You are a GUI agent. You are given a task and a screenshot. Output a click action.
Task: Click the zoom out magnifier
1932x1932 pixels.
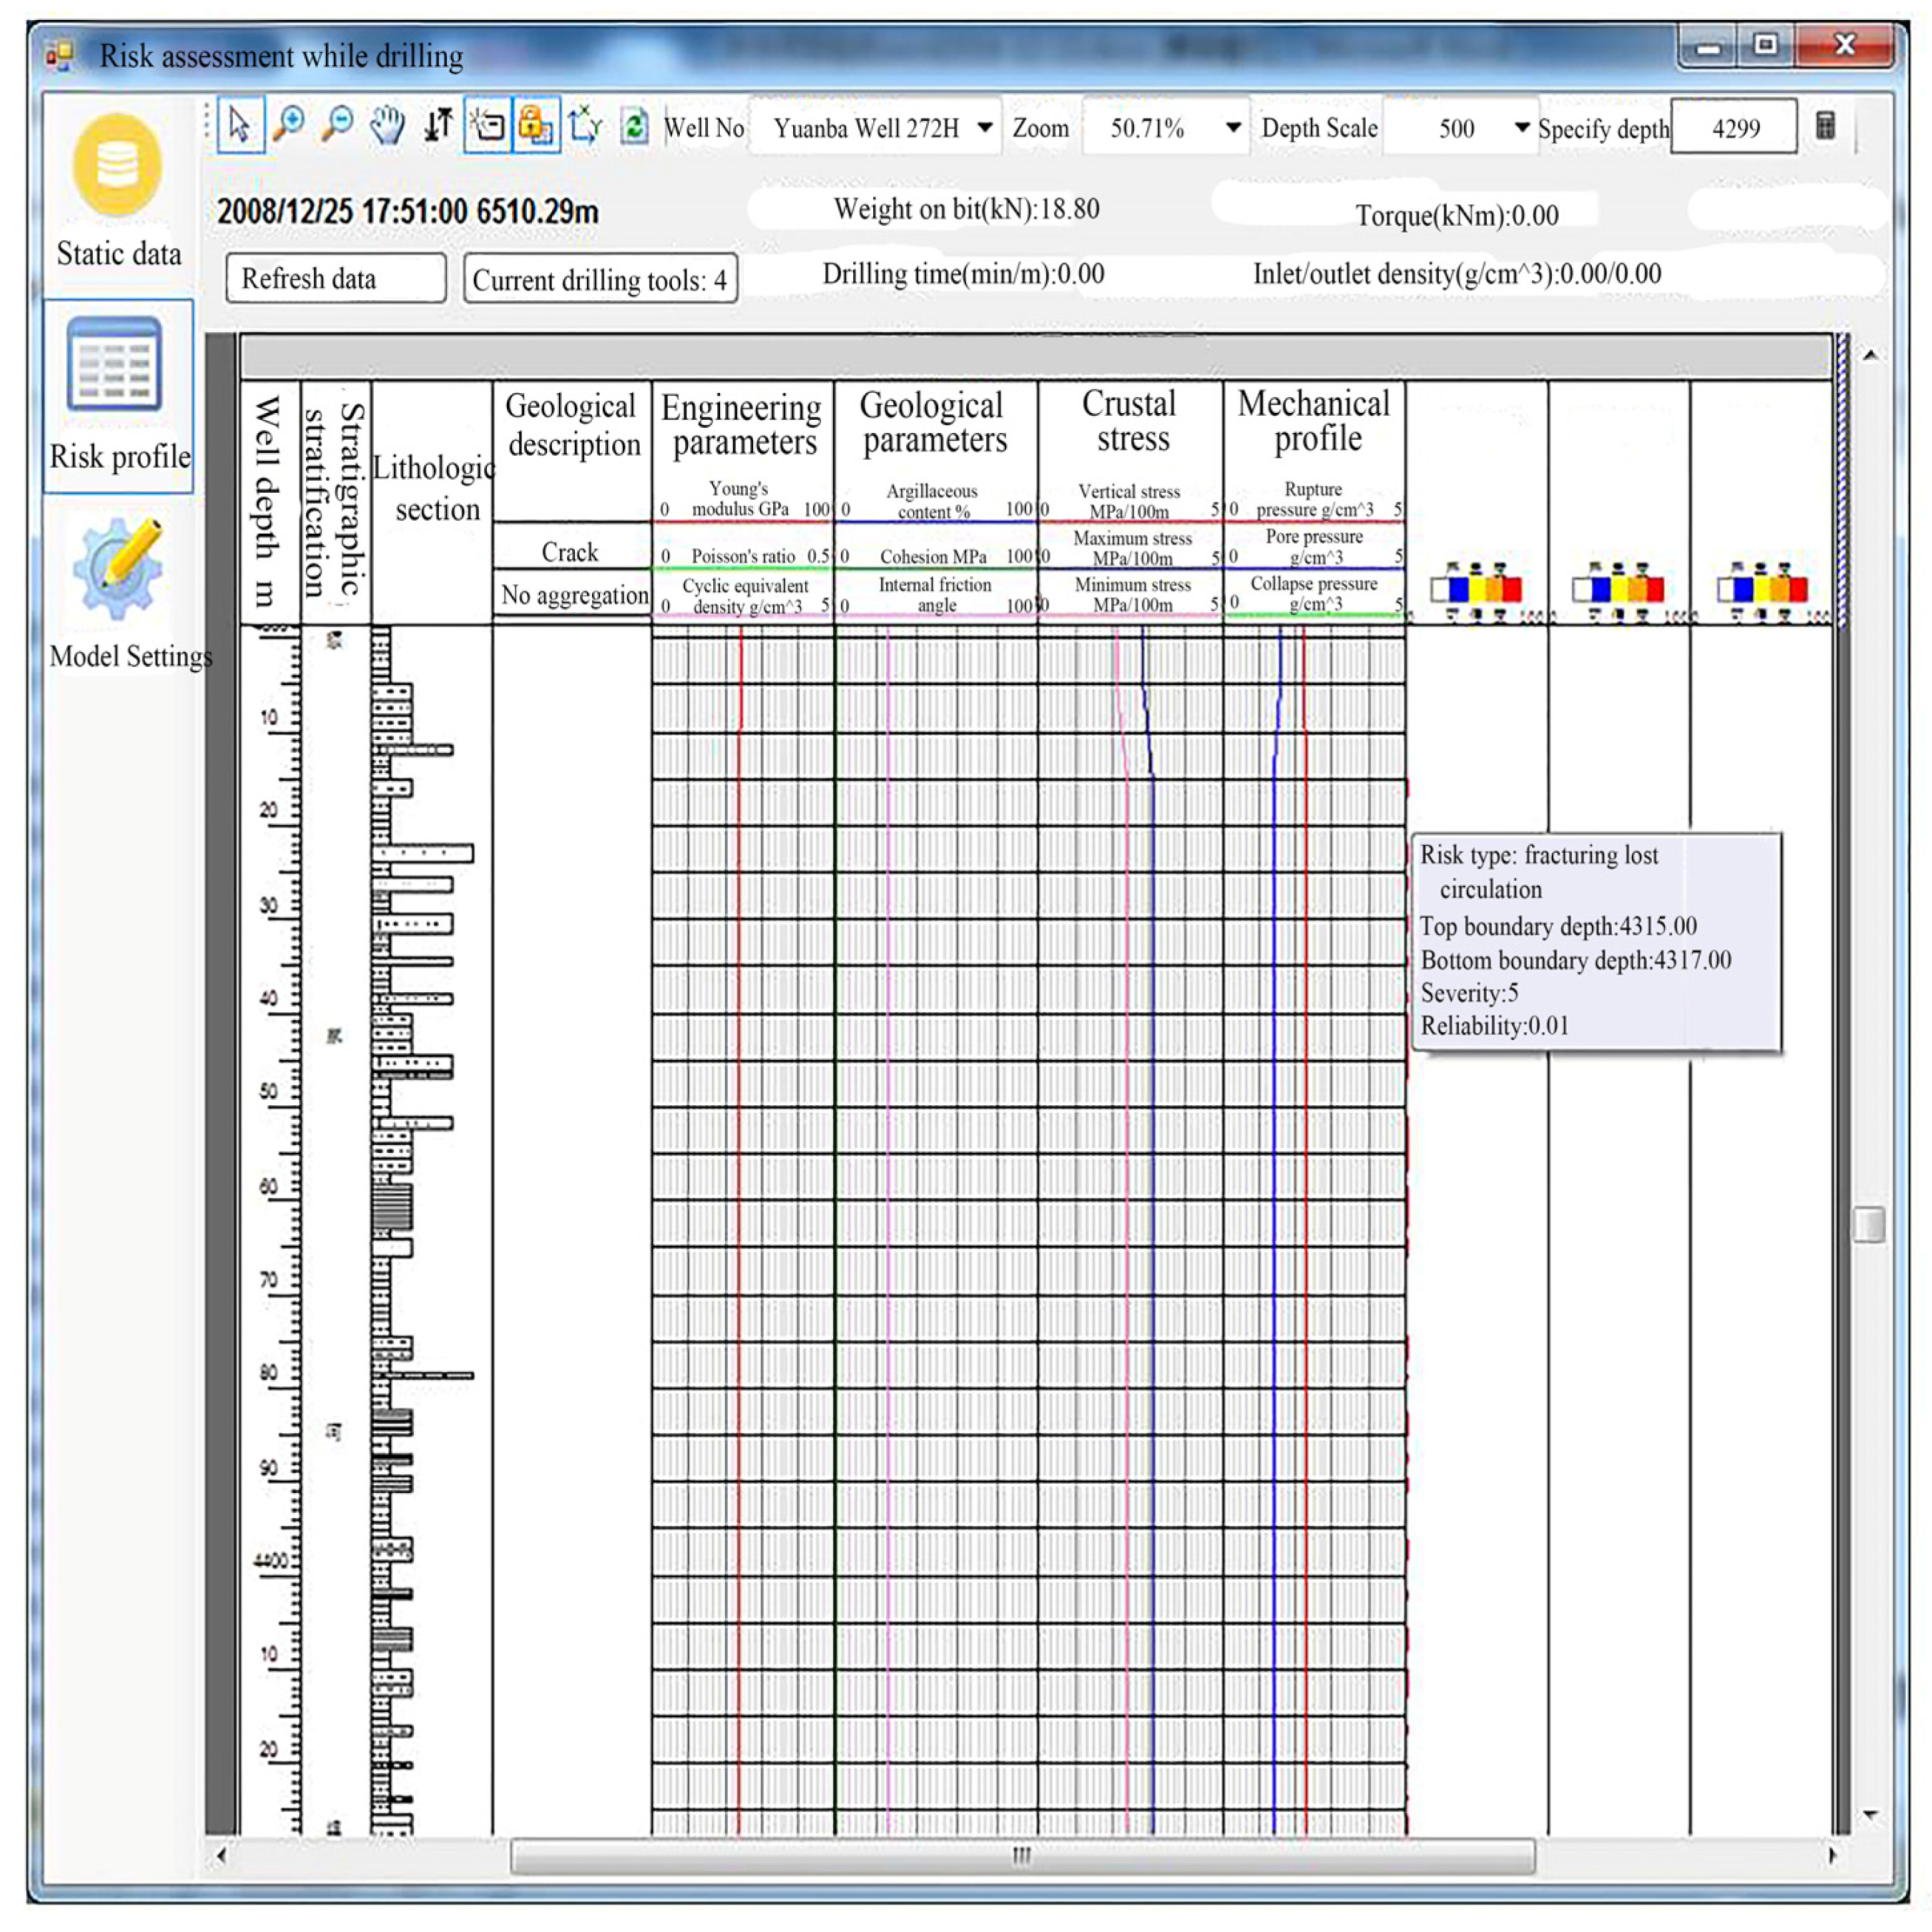(338, 126)
